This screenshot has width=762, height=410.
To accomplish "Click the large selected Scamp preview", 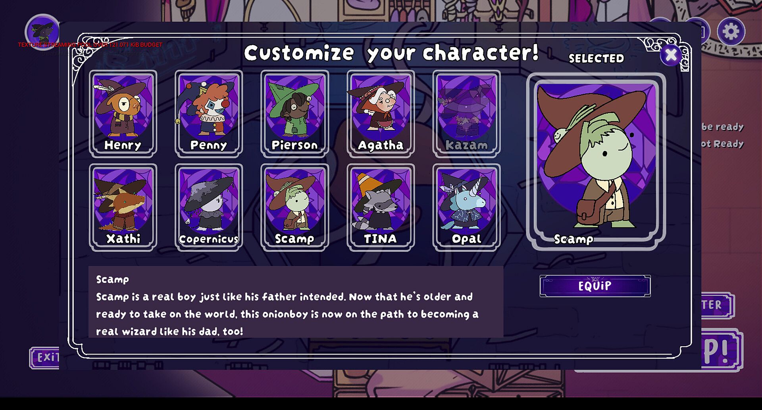I will pyautogui.click(x=596, y=162).
